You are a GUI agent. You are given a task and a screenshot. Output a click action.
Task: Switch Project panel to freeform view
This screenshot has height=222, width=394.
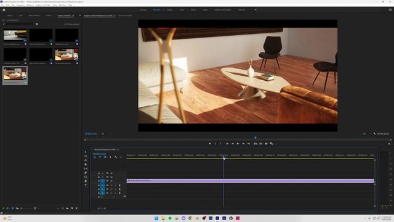[x=17, y=208]
